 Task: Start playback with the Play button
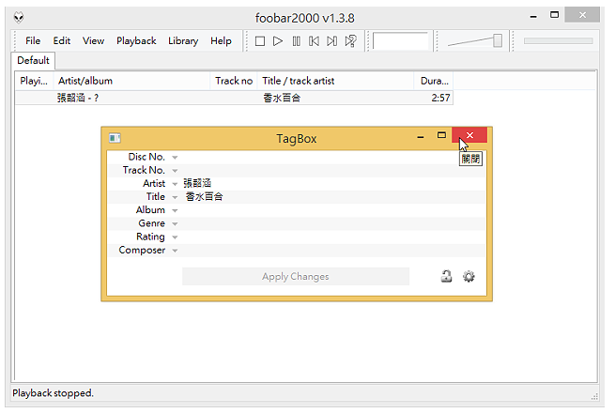[278, 41]
